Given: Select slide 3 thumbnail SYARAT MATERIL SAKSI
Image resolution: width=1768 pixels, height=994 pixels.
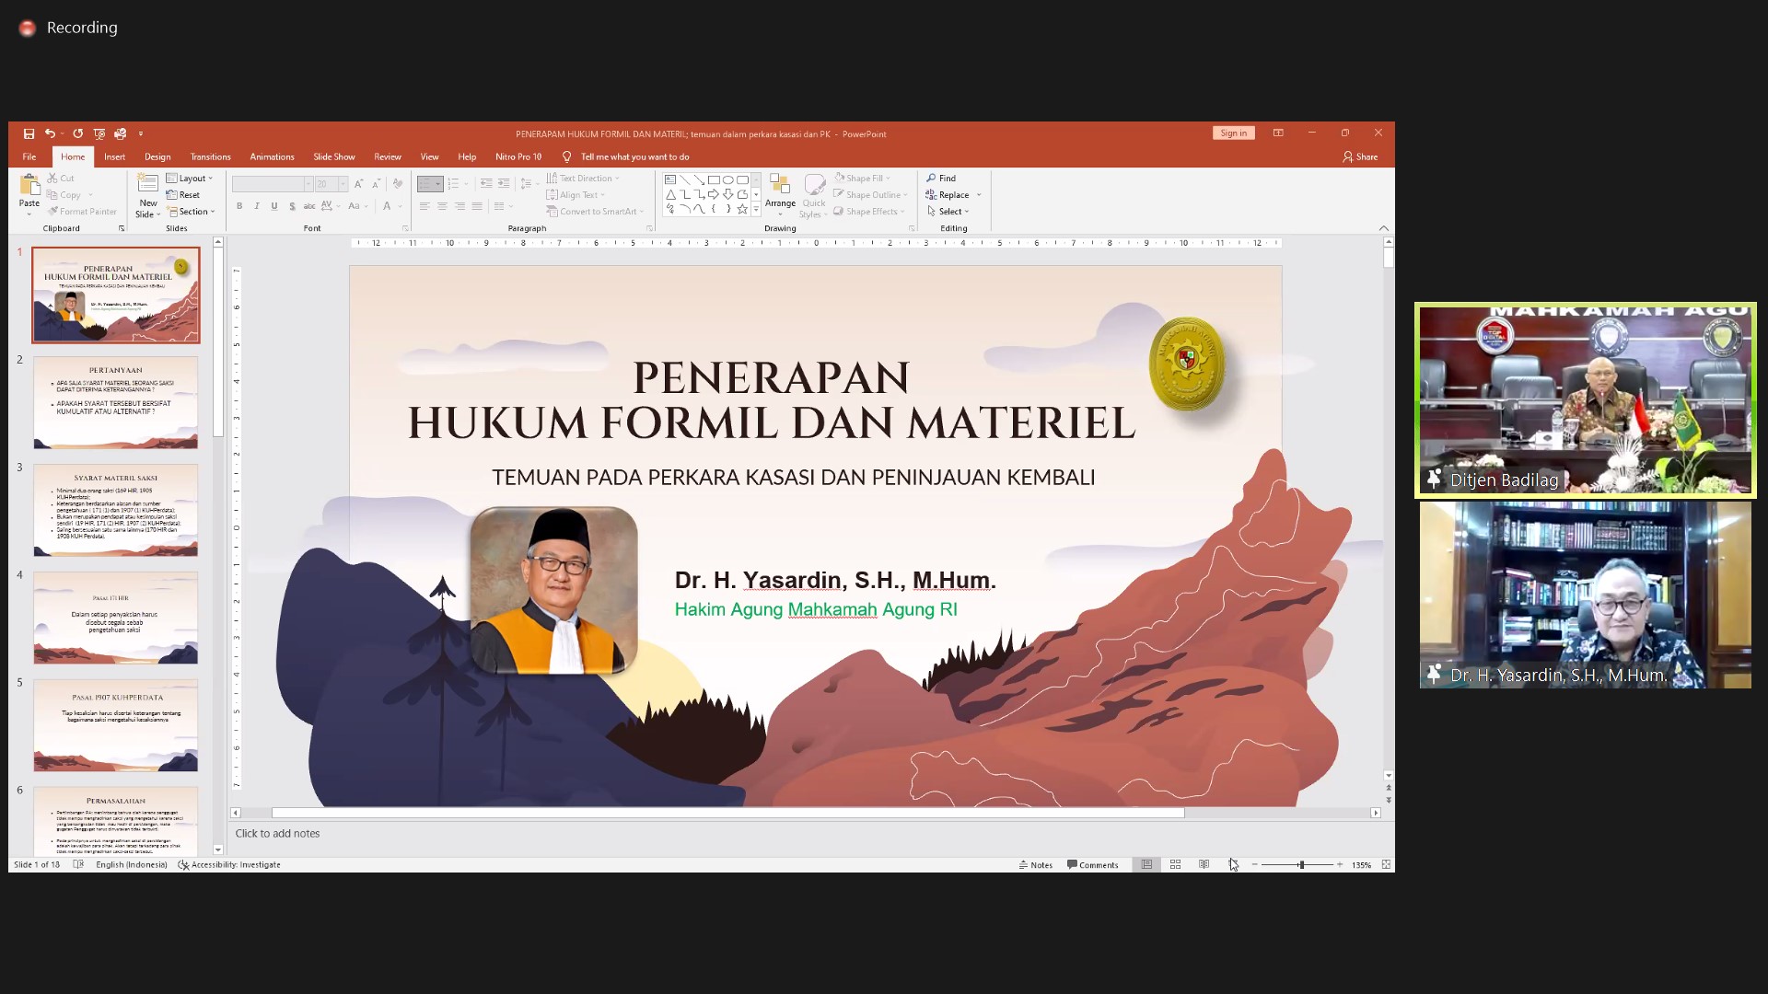Looking at the screenshot, I should pos(115,510).
